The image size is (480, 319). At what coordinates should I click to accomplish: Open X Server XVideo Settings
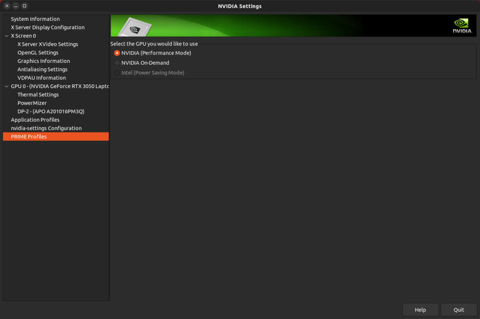(48, 44)
